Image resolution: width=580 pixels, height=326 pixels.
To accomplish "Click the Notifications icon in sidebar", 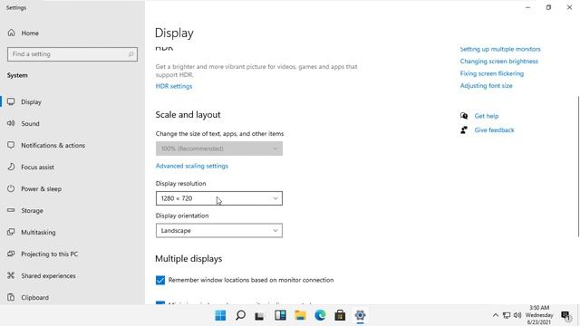I will point(11,145).
